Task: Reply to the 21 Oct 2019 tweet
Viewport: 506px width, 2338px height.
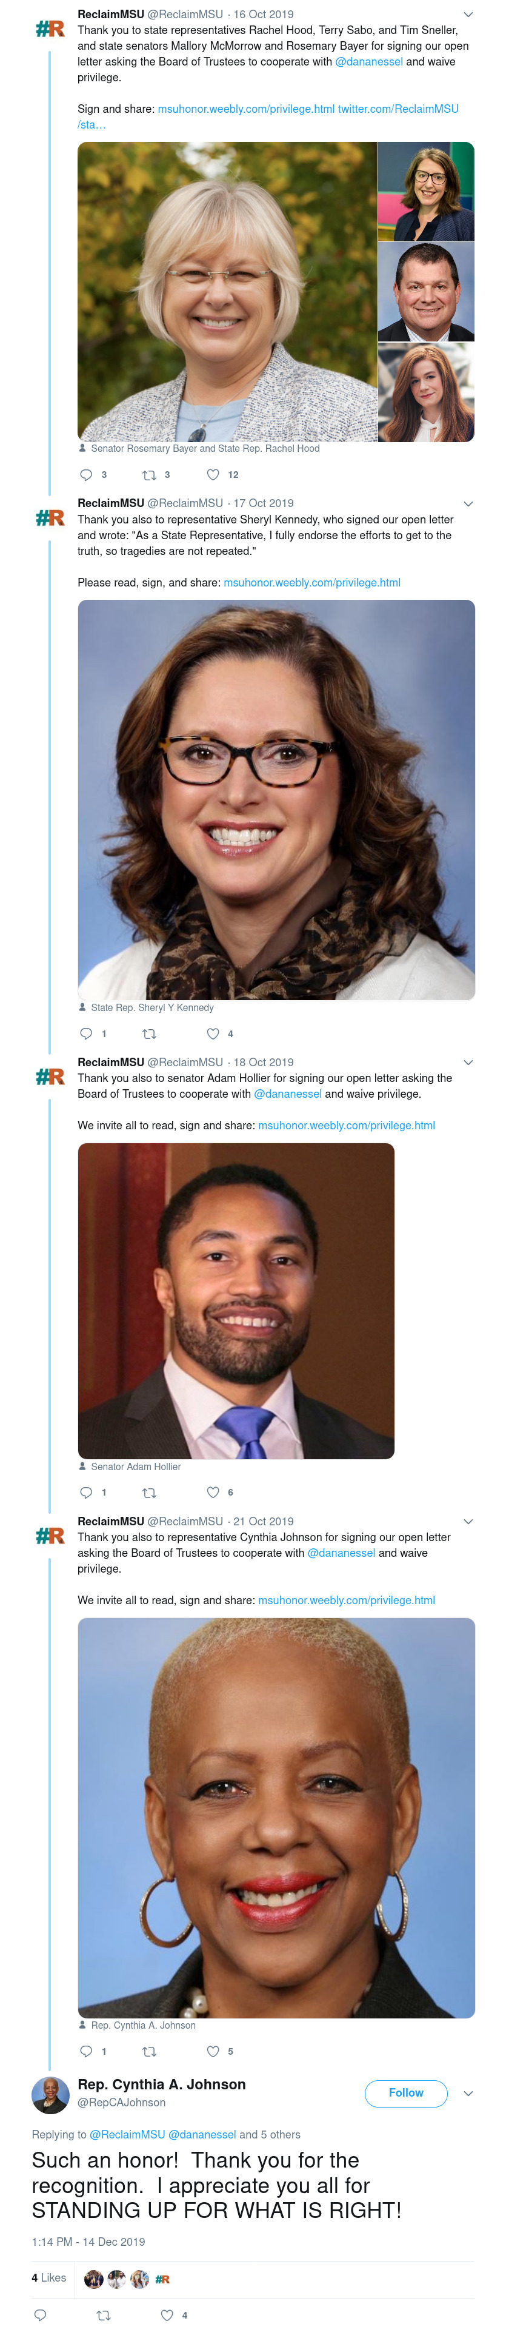Action: click(x=87, y=2051)
